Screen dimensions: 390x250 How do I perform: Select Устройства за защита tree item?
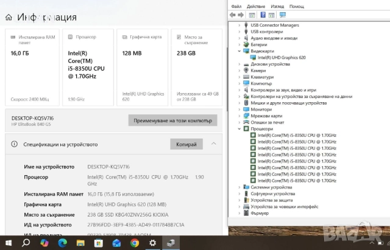(x=272, y=200)
